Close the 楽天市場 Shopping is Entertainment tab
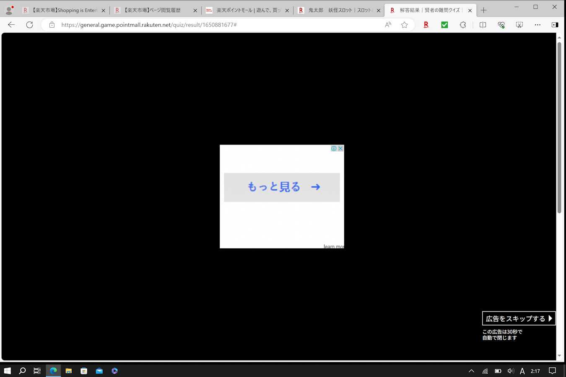The image size is (566, 377). [x=104, y=10]
